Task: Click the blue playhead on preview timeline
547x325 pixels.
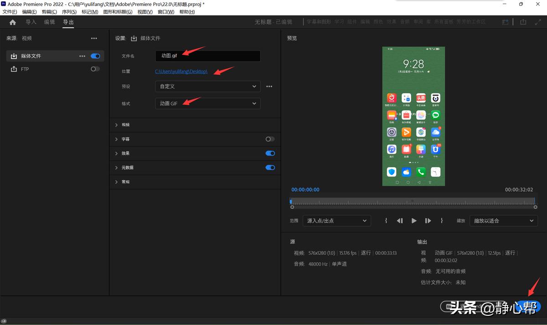Action: (291, 201)
